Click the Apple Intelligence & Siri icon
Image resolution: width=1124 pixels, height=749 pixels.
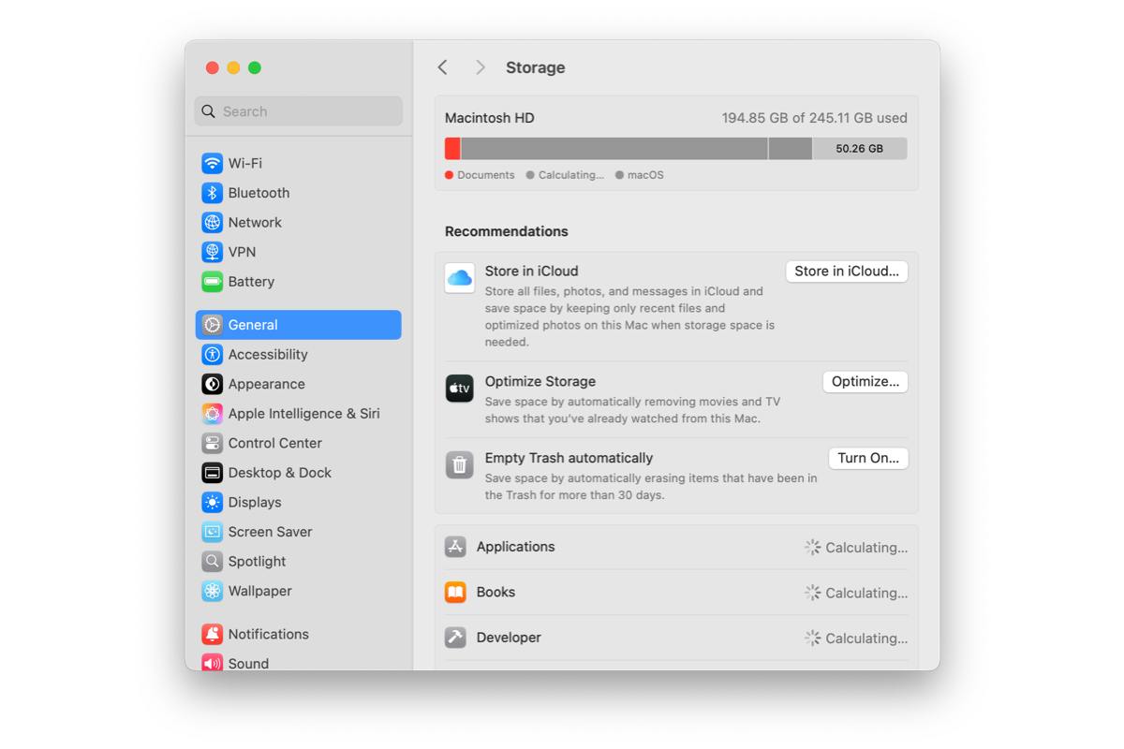213,414
